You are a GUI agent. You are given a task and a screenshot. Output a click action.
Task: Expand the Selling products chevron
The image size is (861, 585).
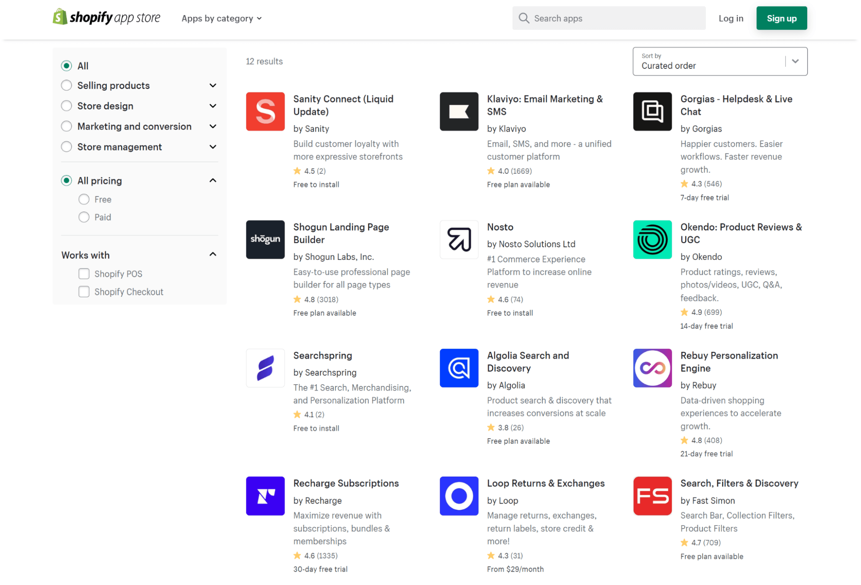tap(213, 85)
